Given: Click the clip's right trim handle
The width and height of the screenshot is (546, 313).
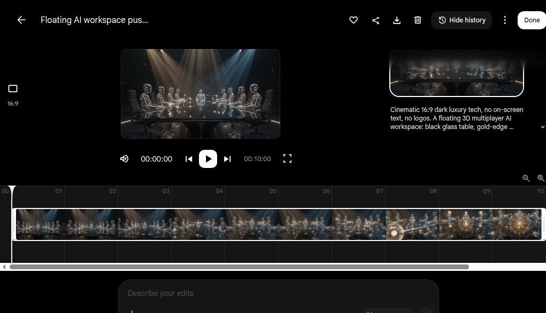Looking at the screenshot, I should [543, 224].
